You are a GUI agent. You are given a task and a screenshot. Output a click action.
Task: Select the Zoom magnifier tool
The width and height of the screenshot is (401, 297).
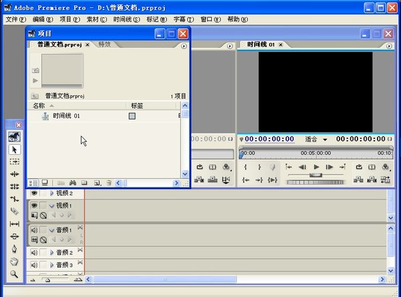click(14, 274)
